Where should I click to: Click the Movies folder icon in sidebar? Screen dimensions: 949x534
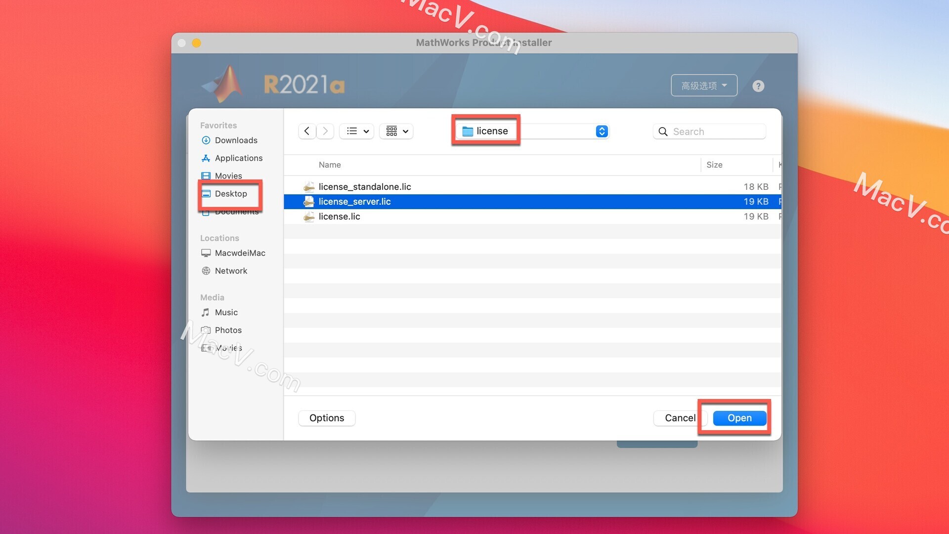(206, 176)
